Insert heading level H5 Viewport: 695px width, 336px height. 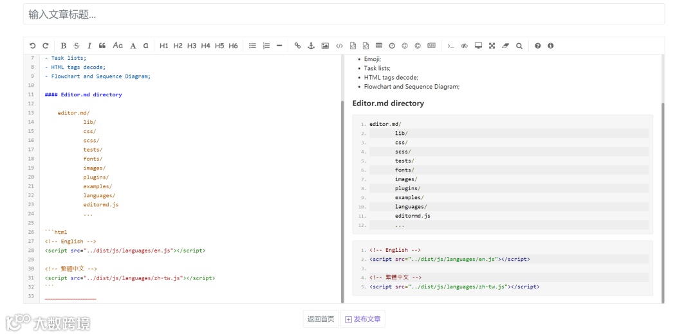[219, 46]
